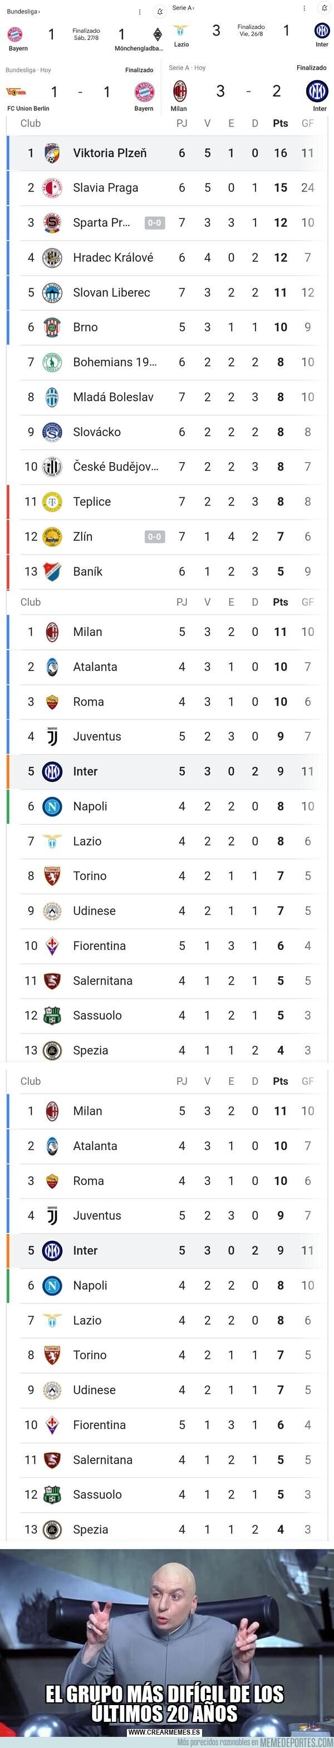Click the Lazio crest in the match header
The width and height of the screenshot is (334, 1748).
179,31
